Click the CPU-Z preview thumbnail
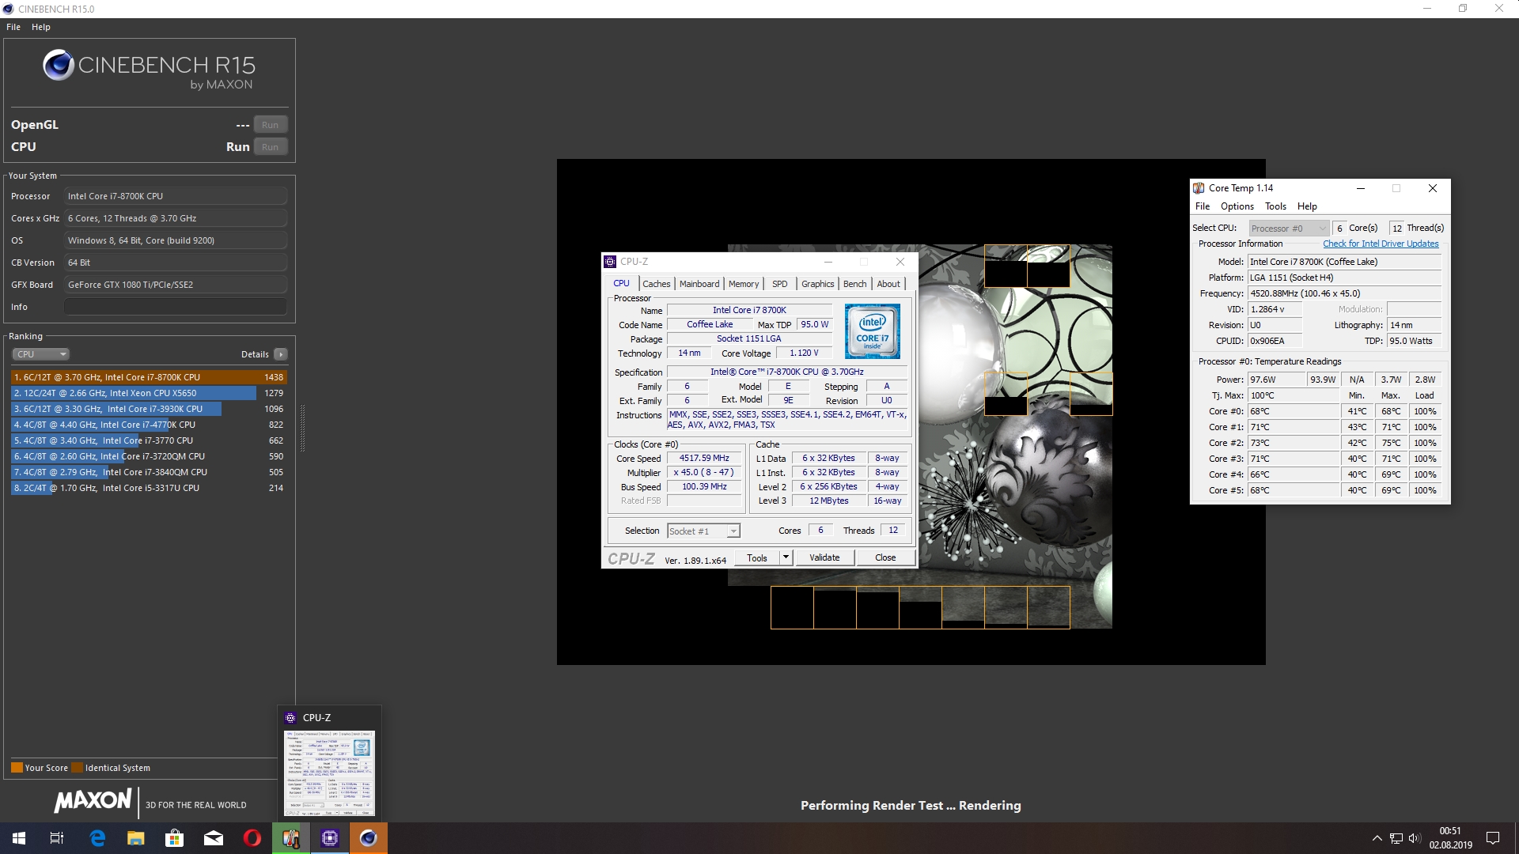 (329, 773)
